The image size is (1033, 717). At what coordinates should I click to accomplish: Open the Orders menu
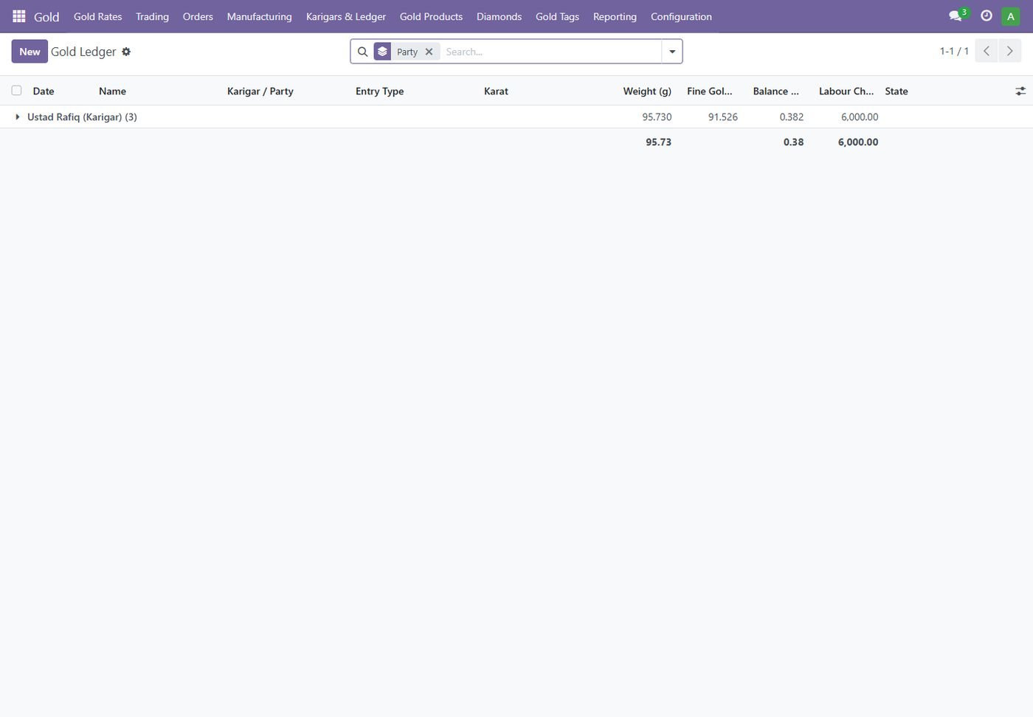pos(198,16)
